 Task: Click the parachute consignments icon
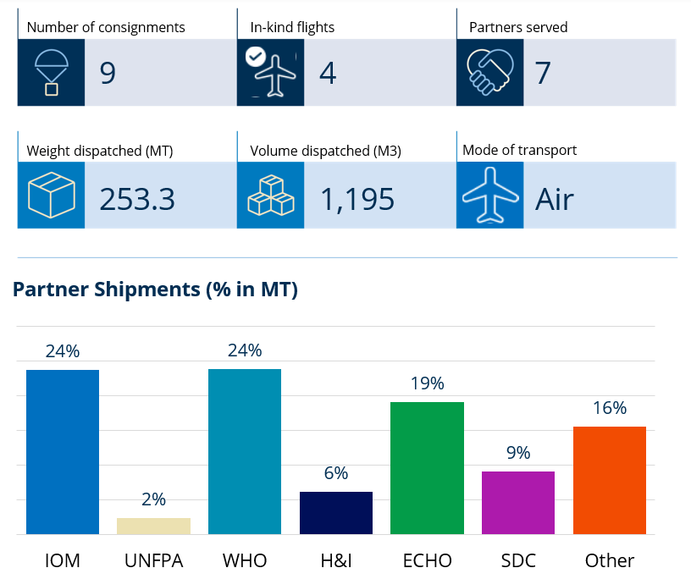51,72
